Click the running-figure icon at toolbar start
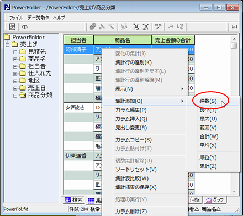The width and height of the screenshot is (243, 216). click(x=12, y=27)
